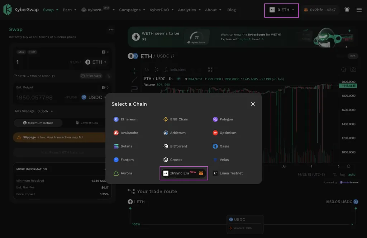Open swap panel three-dot options
This screenshot has width=367, height=238.
111,30
